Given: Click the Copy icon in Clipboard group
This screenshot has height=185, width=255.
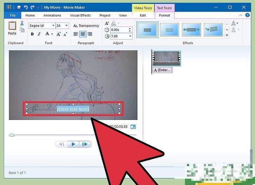Looking at the screenshot, I should 22,30.
